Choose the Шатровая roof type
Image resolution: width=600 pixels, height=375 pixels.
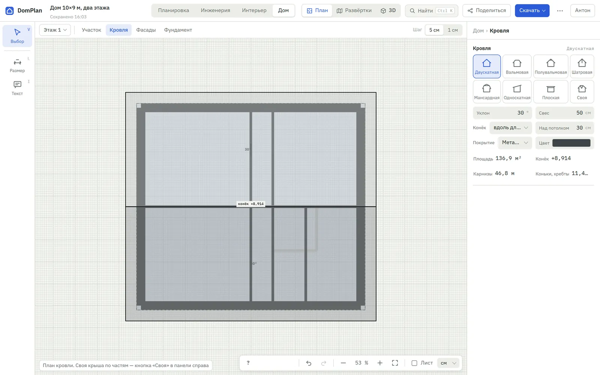[x=582, y=66]
